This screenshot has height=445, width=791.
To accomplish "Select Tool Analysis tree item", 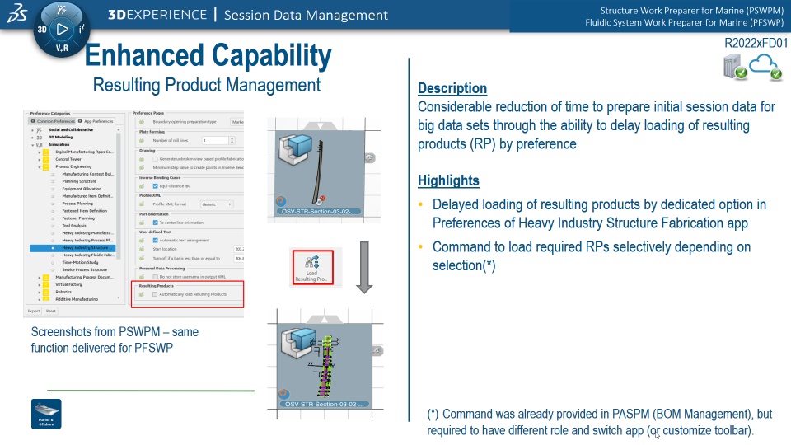I will pos(74,226).
